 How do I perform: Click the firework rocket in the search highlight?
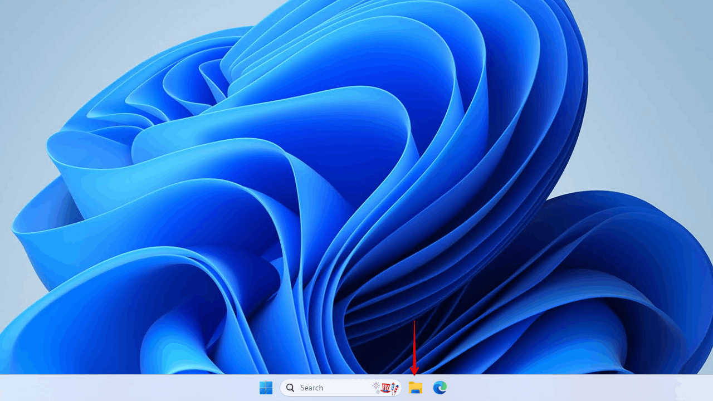pos(395,388)
